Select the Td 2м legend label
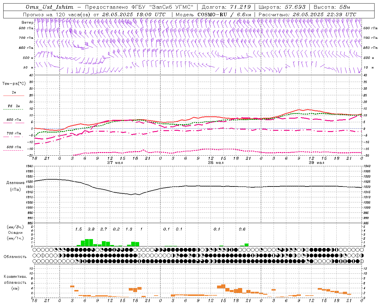The image size is (379, 303). 14,106
